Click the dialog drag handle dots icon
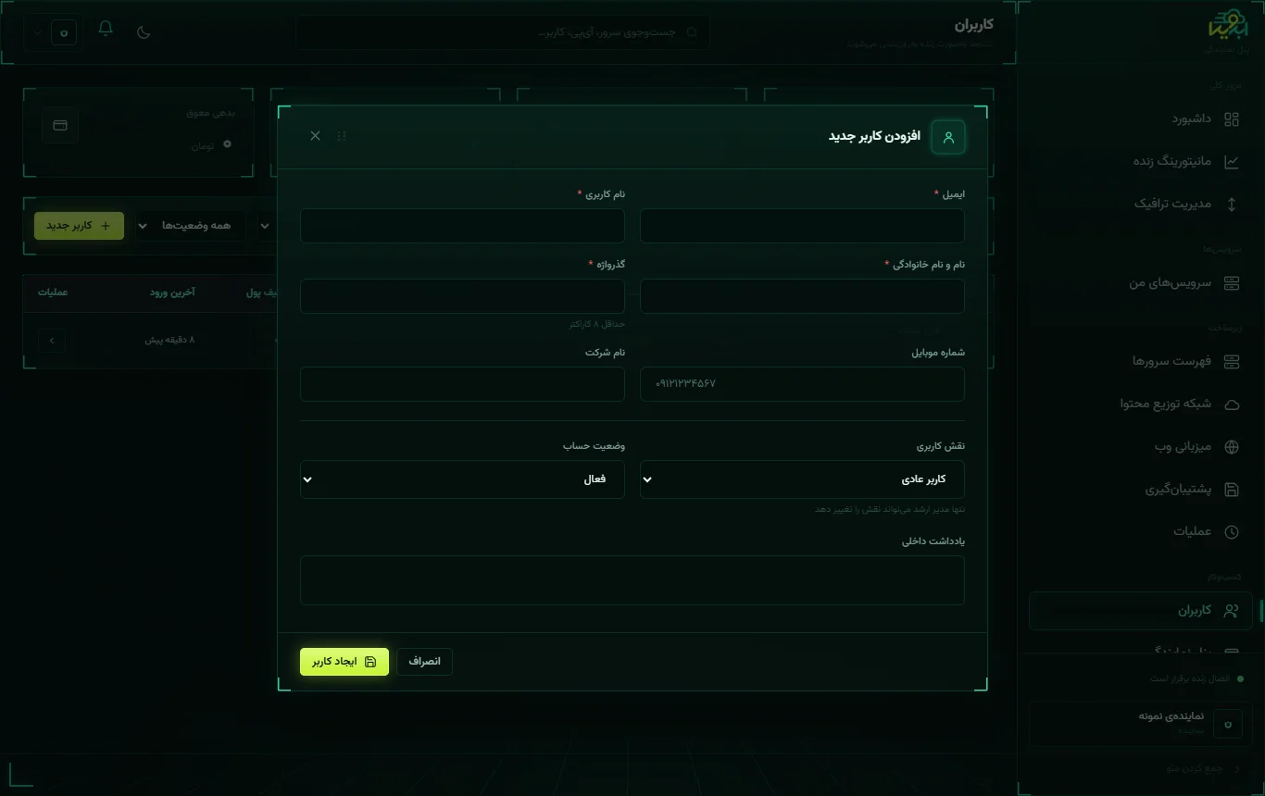The width and height of the screenshot is (1265, 796). pos(342,136)
